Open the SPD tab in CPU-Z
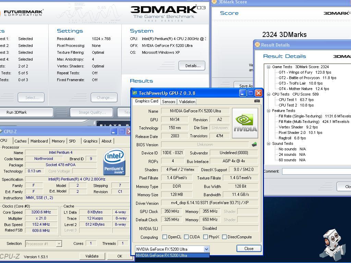The height and width of the screenshot is (263, 351). [72, 141]
